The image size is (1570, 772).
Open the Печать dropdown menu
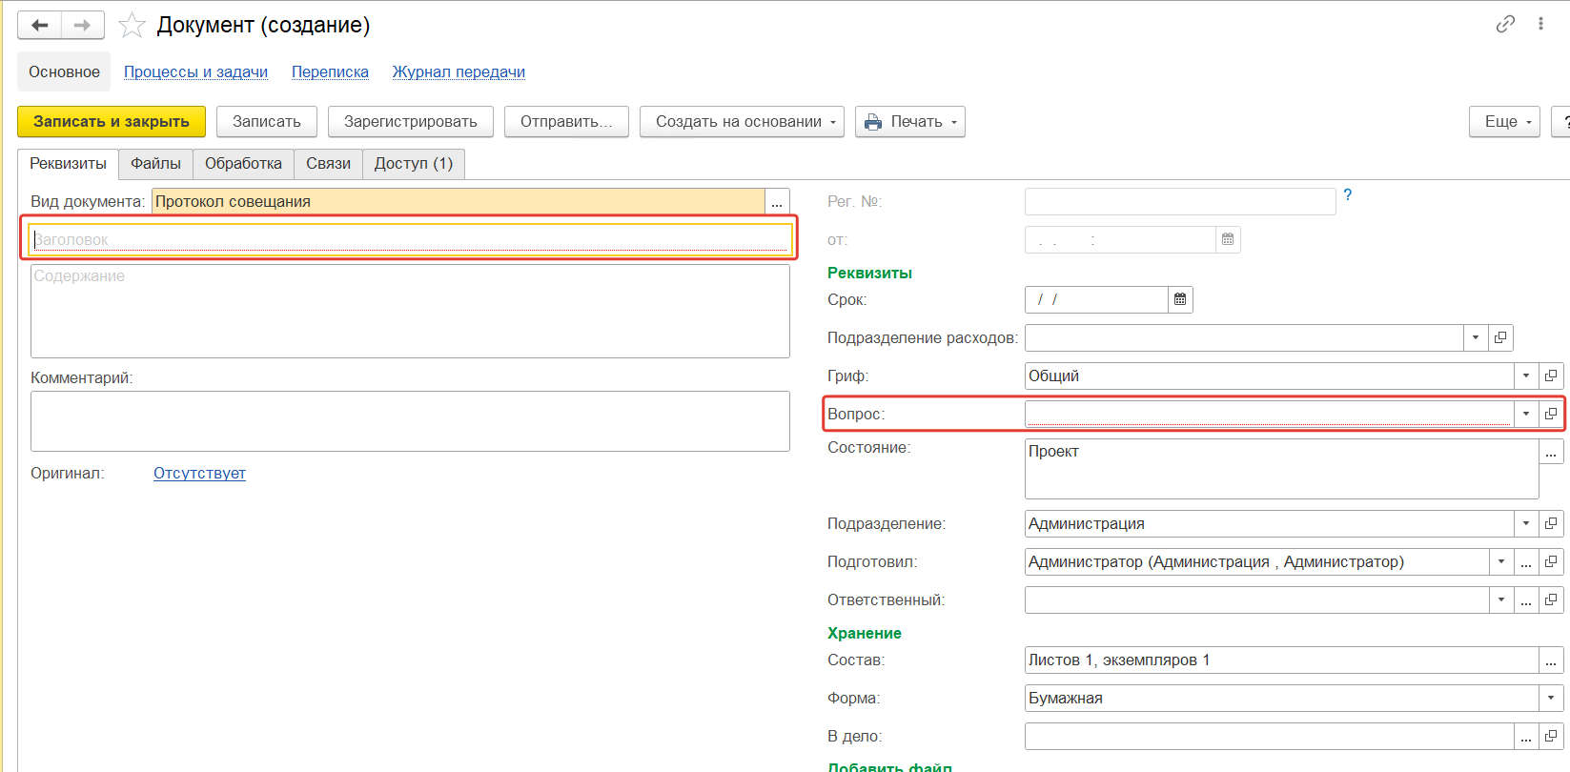[x=910, y=122]
